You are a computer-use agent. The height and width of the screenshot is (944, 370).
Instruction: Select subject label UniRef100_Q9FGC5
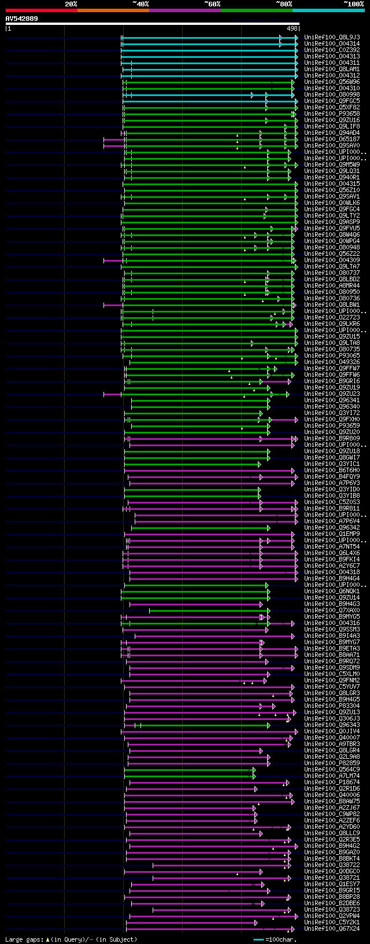[x=332, y=101]
